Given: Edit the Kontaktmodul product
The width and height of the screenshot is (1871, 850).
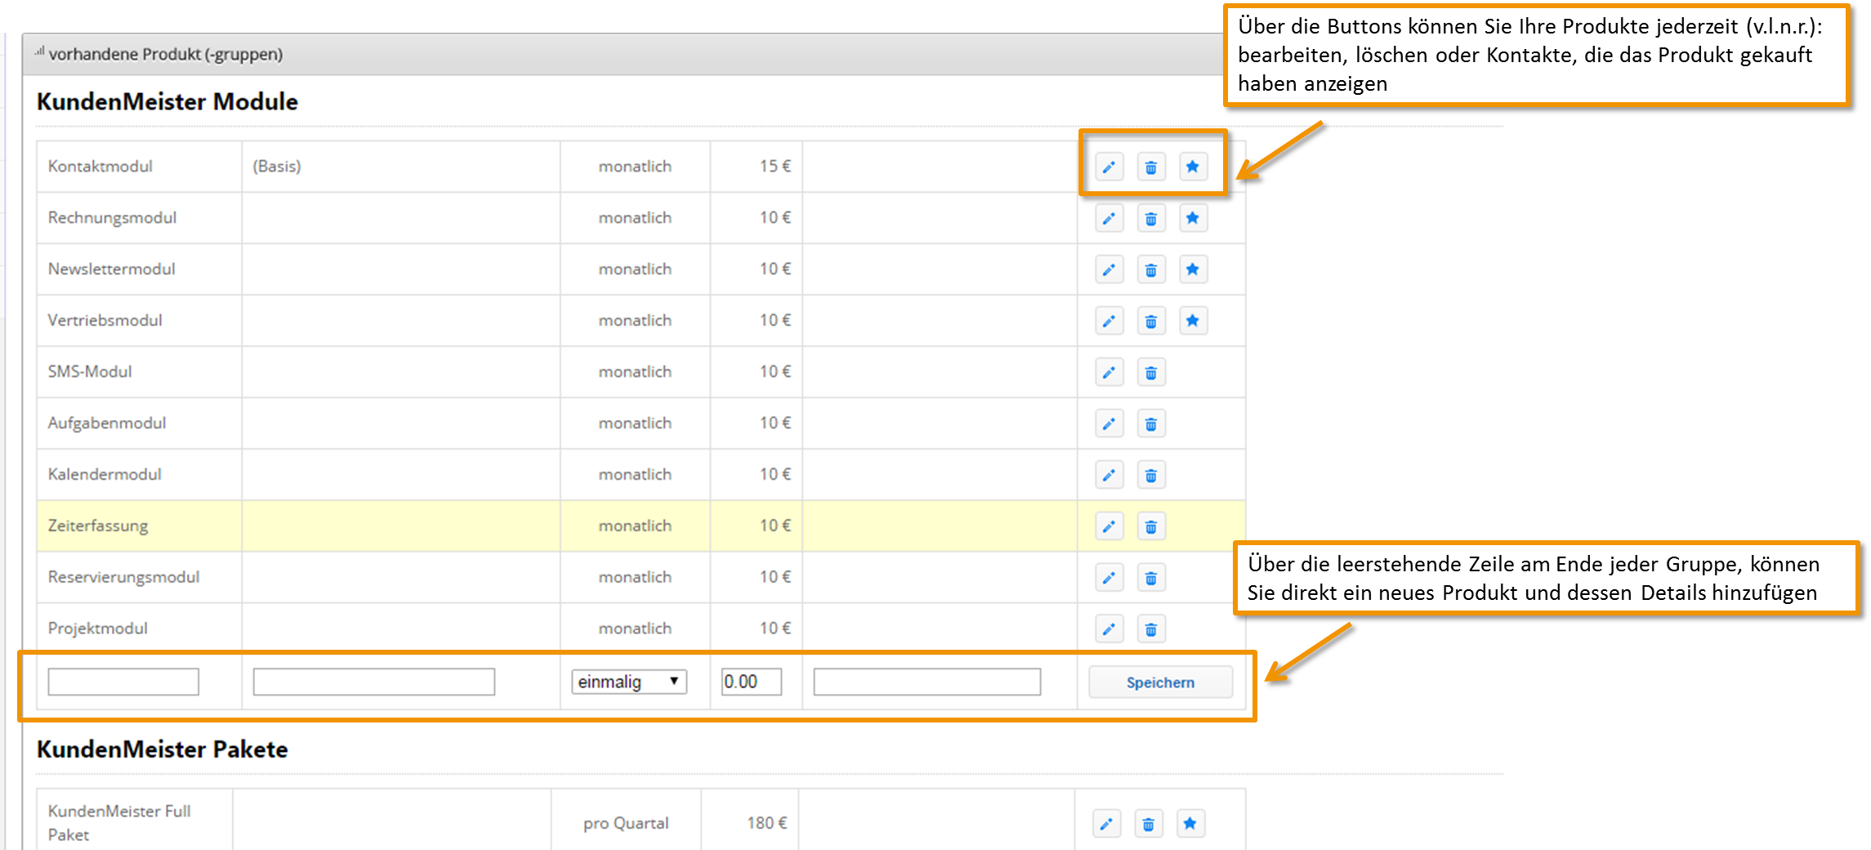Looking at the screenshot, I should (1109, 167).
